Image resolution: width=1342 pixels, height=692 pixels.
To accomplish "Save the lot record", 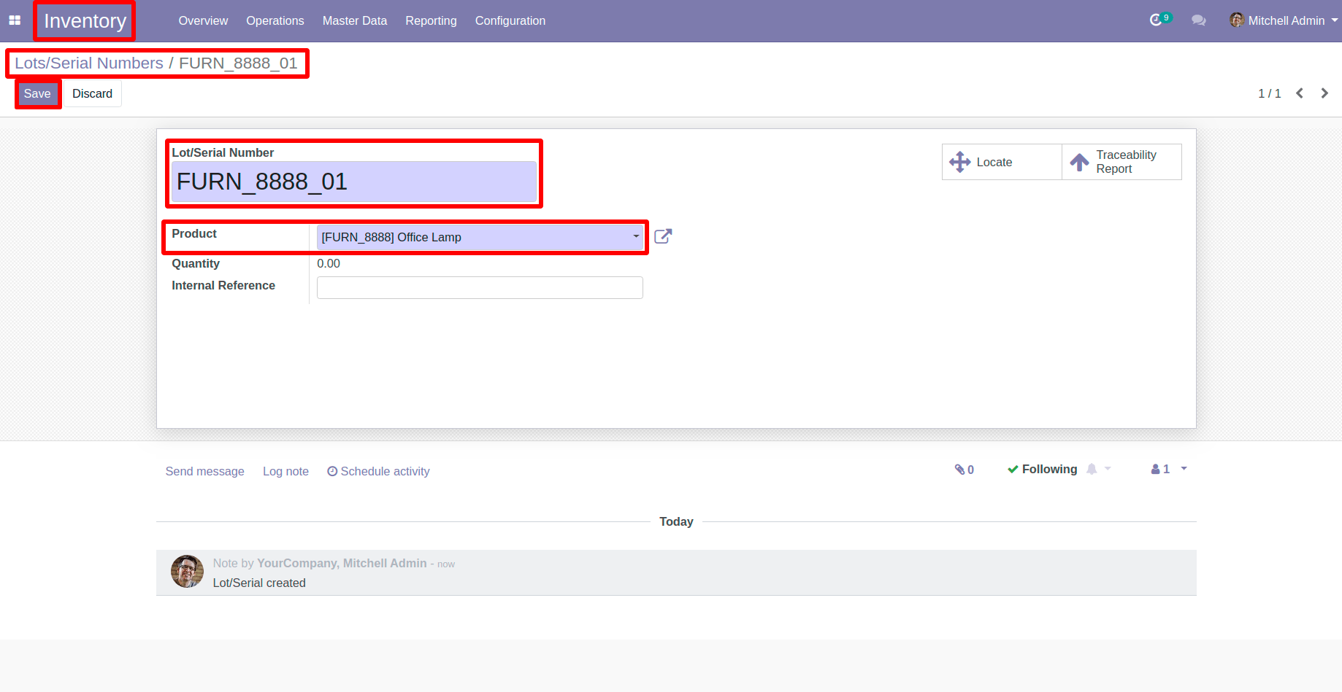I will click(37, 93).
